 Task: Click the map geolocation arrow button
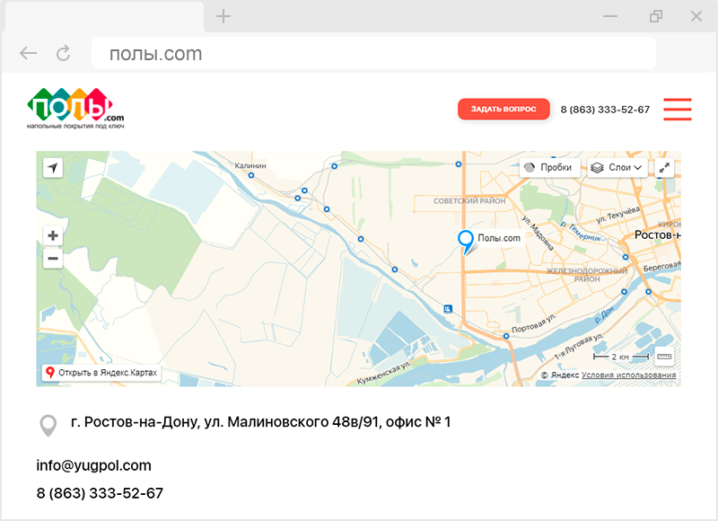(53, 168)
